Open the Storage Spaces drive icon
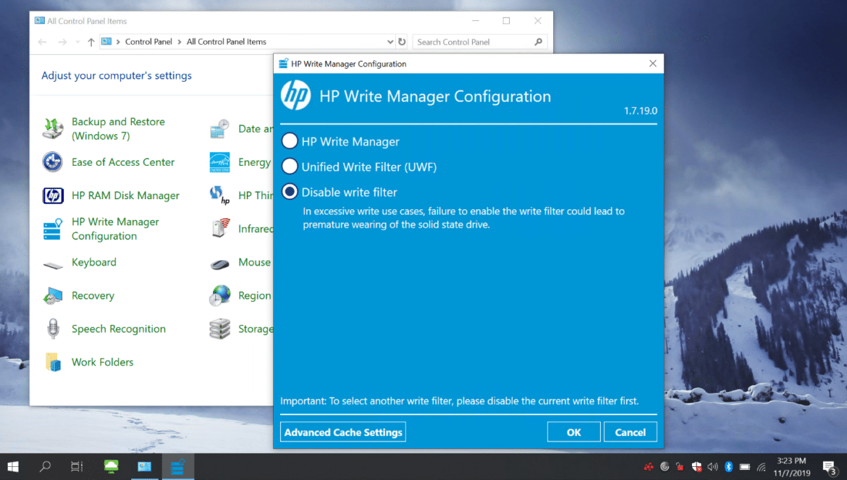The height and width of the screenshot is (480, 847). pyautogui.click(x=220, y=329)
